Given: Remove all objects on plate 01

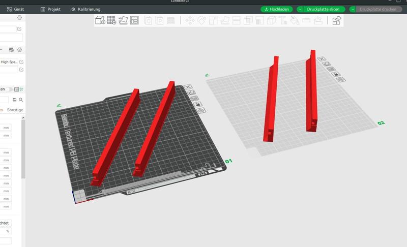Looking at the screenshot, I should pos(188,87).
